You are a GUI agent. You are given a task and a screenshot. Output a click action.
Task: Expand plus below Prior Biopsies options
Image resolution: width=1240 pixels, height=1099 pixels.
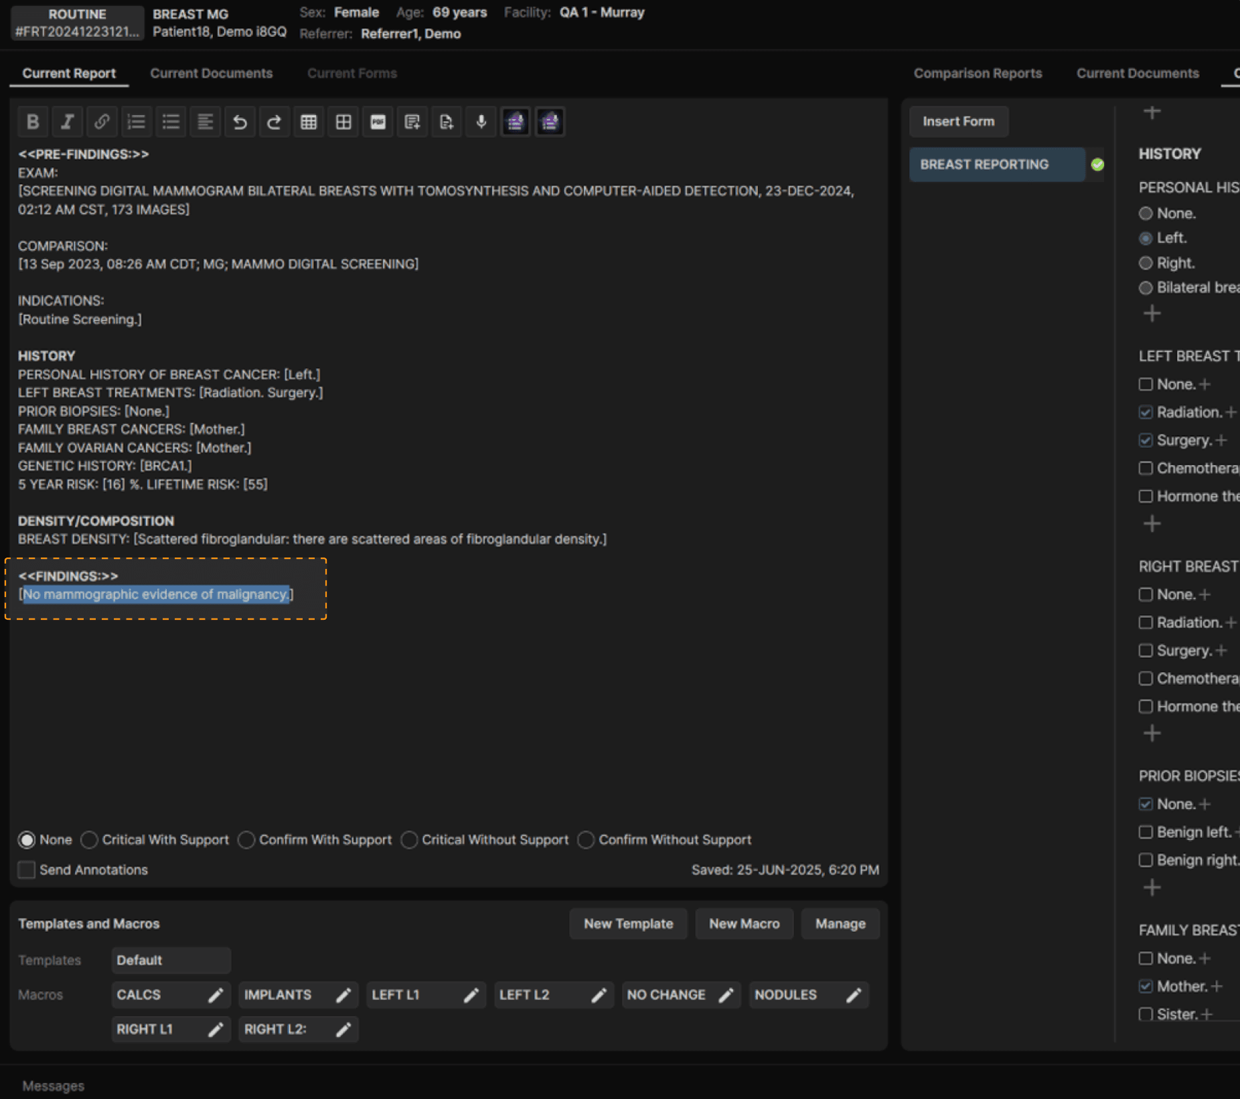(1152, 887)
